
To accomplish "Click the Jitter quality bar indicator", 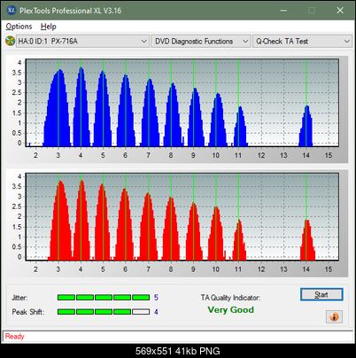I will pyautogui.click(x=104, y=297).
